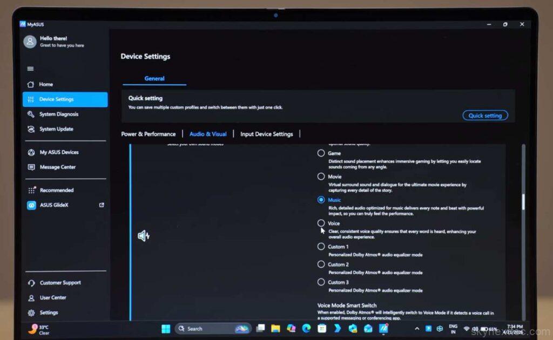Launch ASUS GlideX from sidebar
The image size is (553, 340).
(54, 205)
